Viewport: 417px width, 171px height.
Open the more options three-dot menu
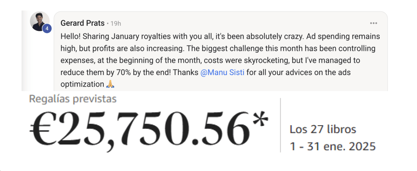tap(373, 23)
